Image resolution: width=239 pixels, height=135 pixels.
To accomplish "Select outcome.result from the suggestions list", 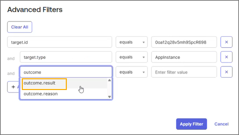I will pyautogui.click(x=64, y=83).
